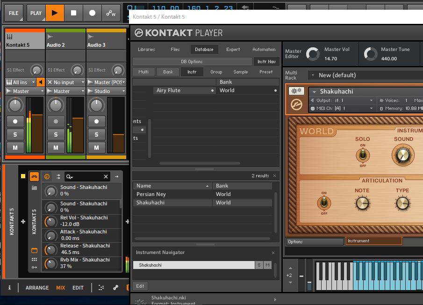
Task: Click the orange modulator knob icon in device header
Action: point(47,176)
